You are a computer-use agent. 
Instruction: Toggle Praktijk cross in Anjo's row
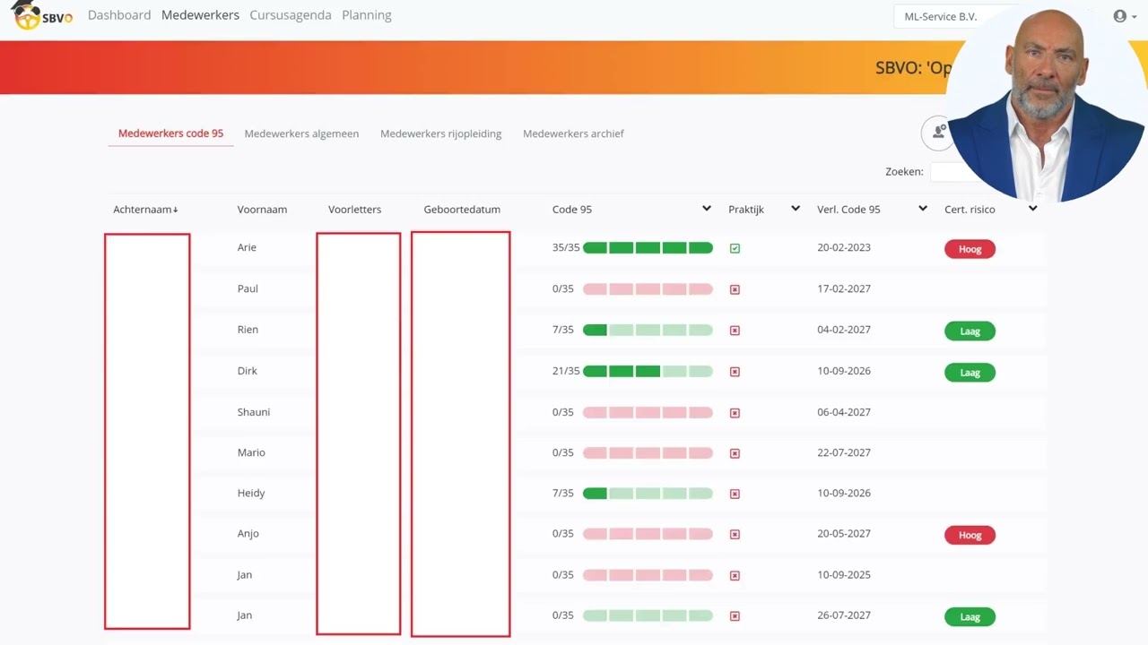735,535
